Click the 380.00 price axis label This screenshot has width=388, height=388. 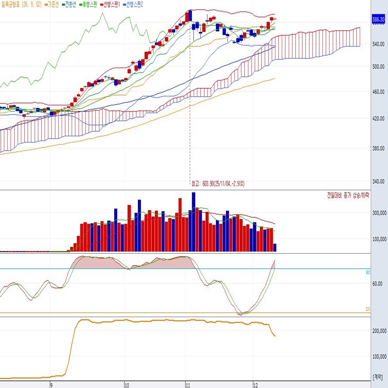[x=379, y=149]
